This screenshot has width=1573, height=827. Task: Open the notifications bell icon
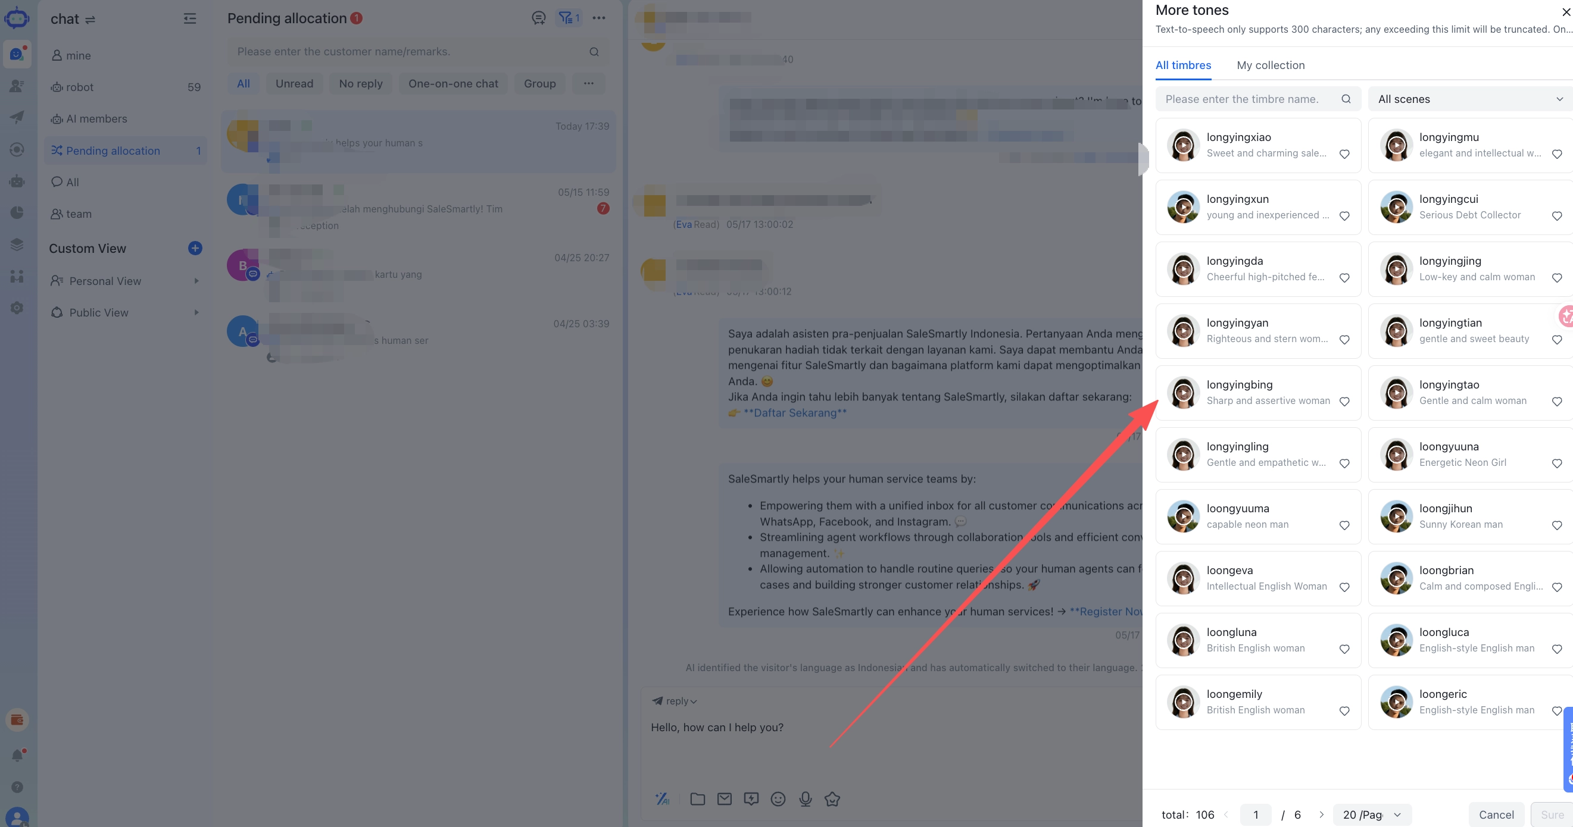(x=17, y=756)
